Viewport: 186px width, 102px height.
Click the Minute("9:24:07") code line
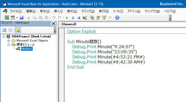[x=103, y=47]
